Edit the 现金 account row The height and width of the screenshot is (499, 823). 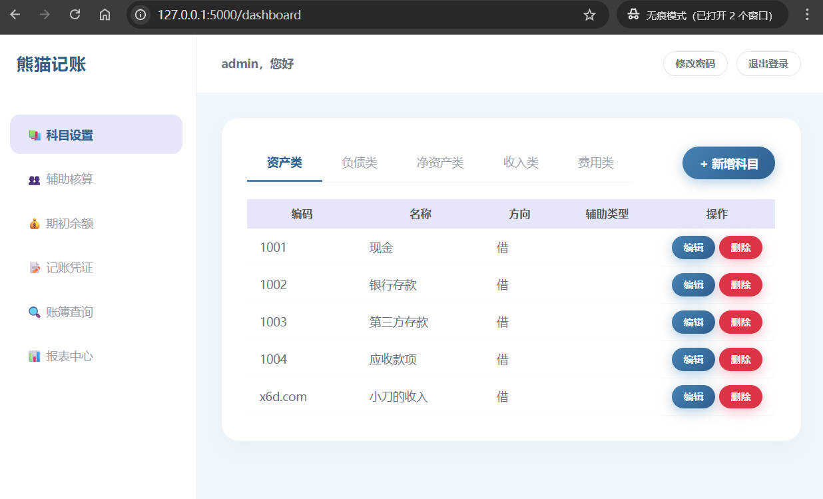tap(693, 247)
